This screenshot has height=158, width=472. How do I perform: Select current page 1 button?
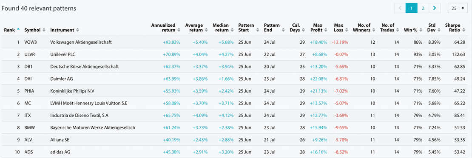tap(411, 8)
